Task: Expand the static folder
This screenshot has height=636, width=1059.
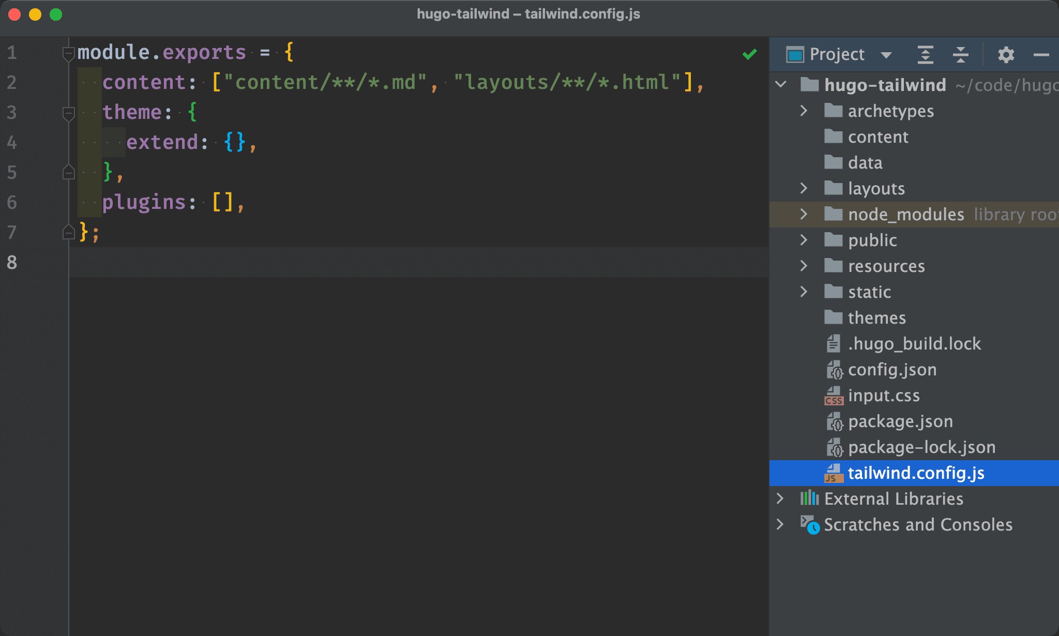Action: pos(804,291)
